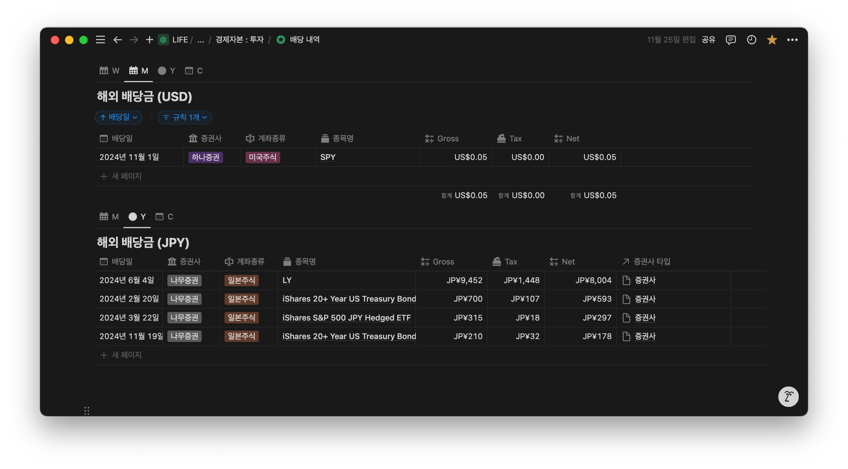Expand the 규칙 1개 filter dropdown

(x=185, y=117)
